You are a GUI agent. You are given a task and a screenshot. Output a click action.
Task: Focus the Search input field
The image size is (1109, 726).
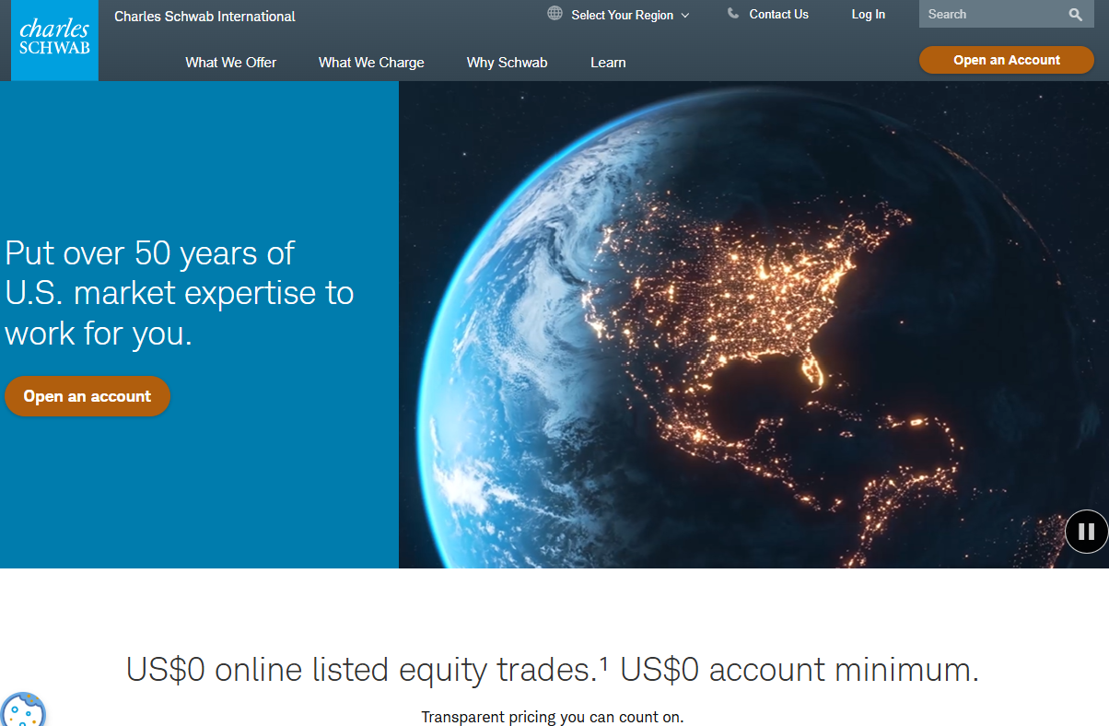point(993,14)
